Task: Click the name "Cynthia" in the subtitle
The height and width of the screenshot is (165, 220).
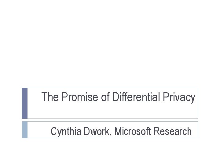Action: 63,132
